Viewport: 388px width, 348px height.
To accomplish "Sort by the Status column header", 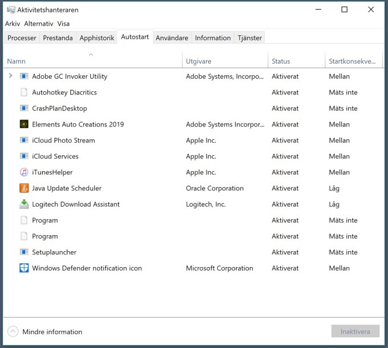I will [281, 61].
